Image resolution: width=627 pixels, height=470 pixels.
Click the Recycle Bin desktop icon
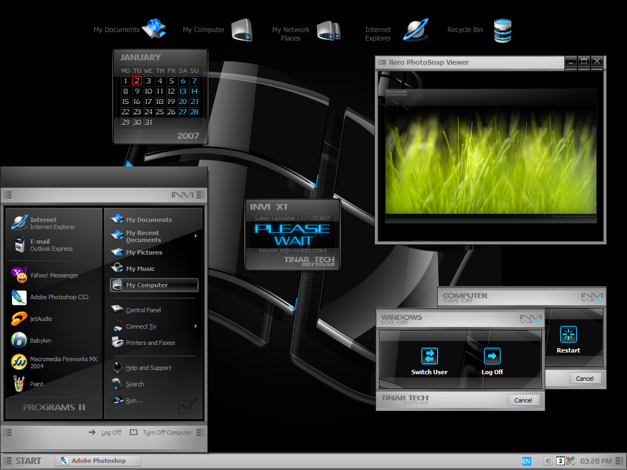[x=502, y=30]
